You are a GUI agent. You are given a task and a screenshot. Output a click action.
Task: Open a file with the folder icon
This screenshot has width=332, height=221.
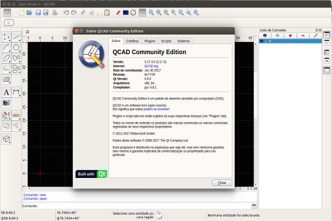coord(29,13)
